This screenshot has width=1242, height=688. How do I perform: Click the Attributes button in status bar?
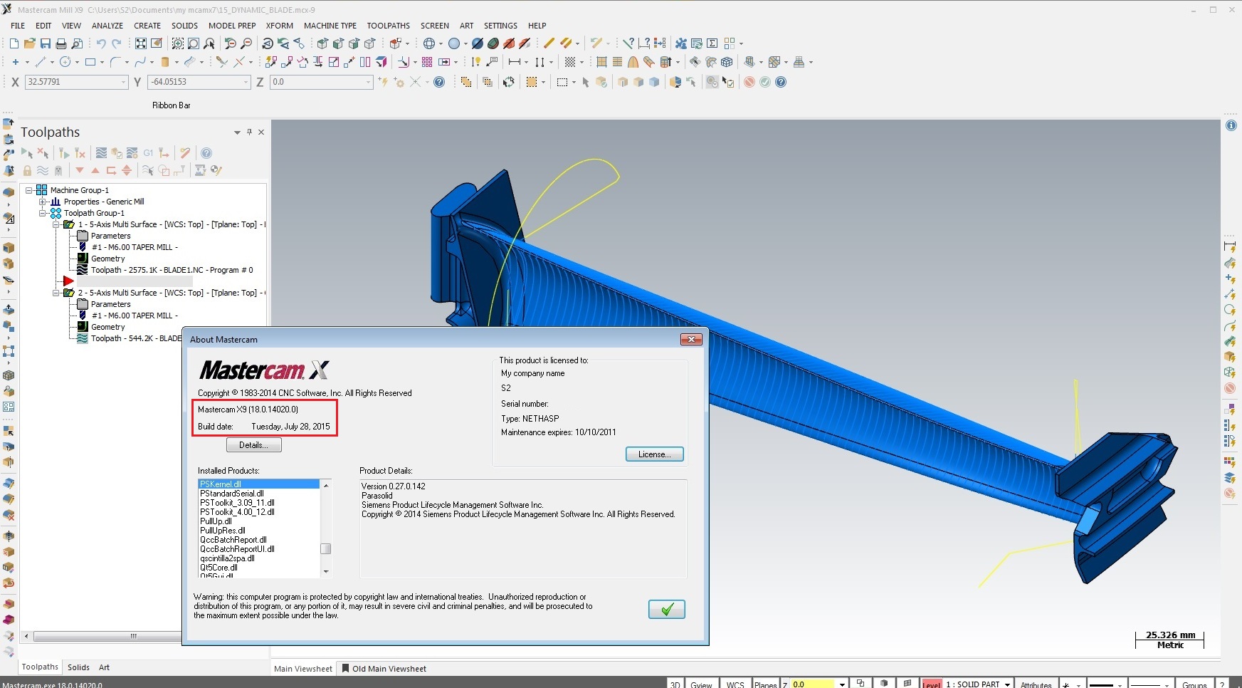1036,684
